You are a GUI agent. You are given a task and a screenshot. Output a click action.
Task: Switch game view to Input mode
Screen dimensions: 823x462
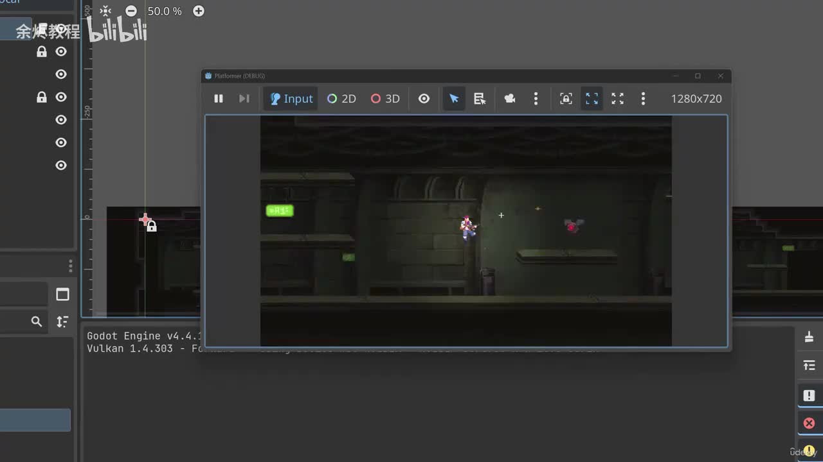291,99
